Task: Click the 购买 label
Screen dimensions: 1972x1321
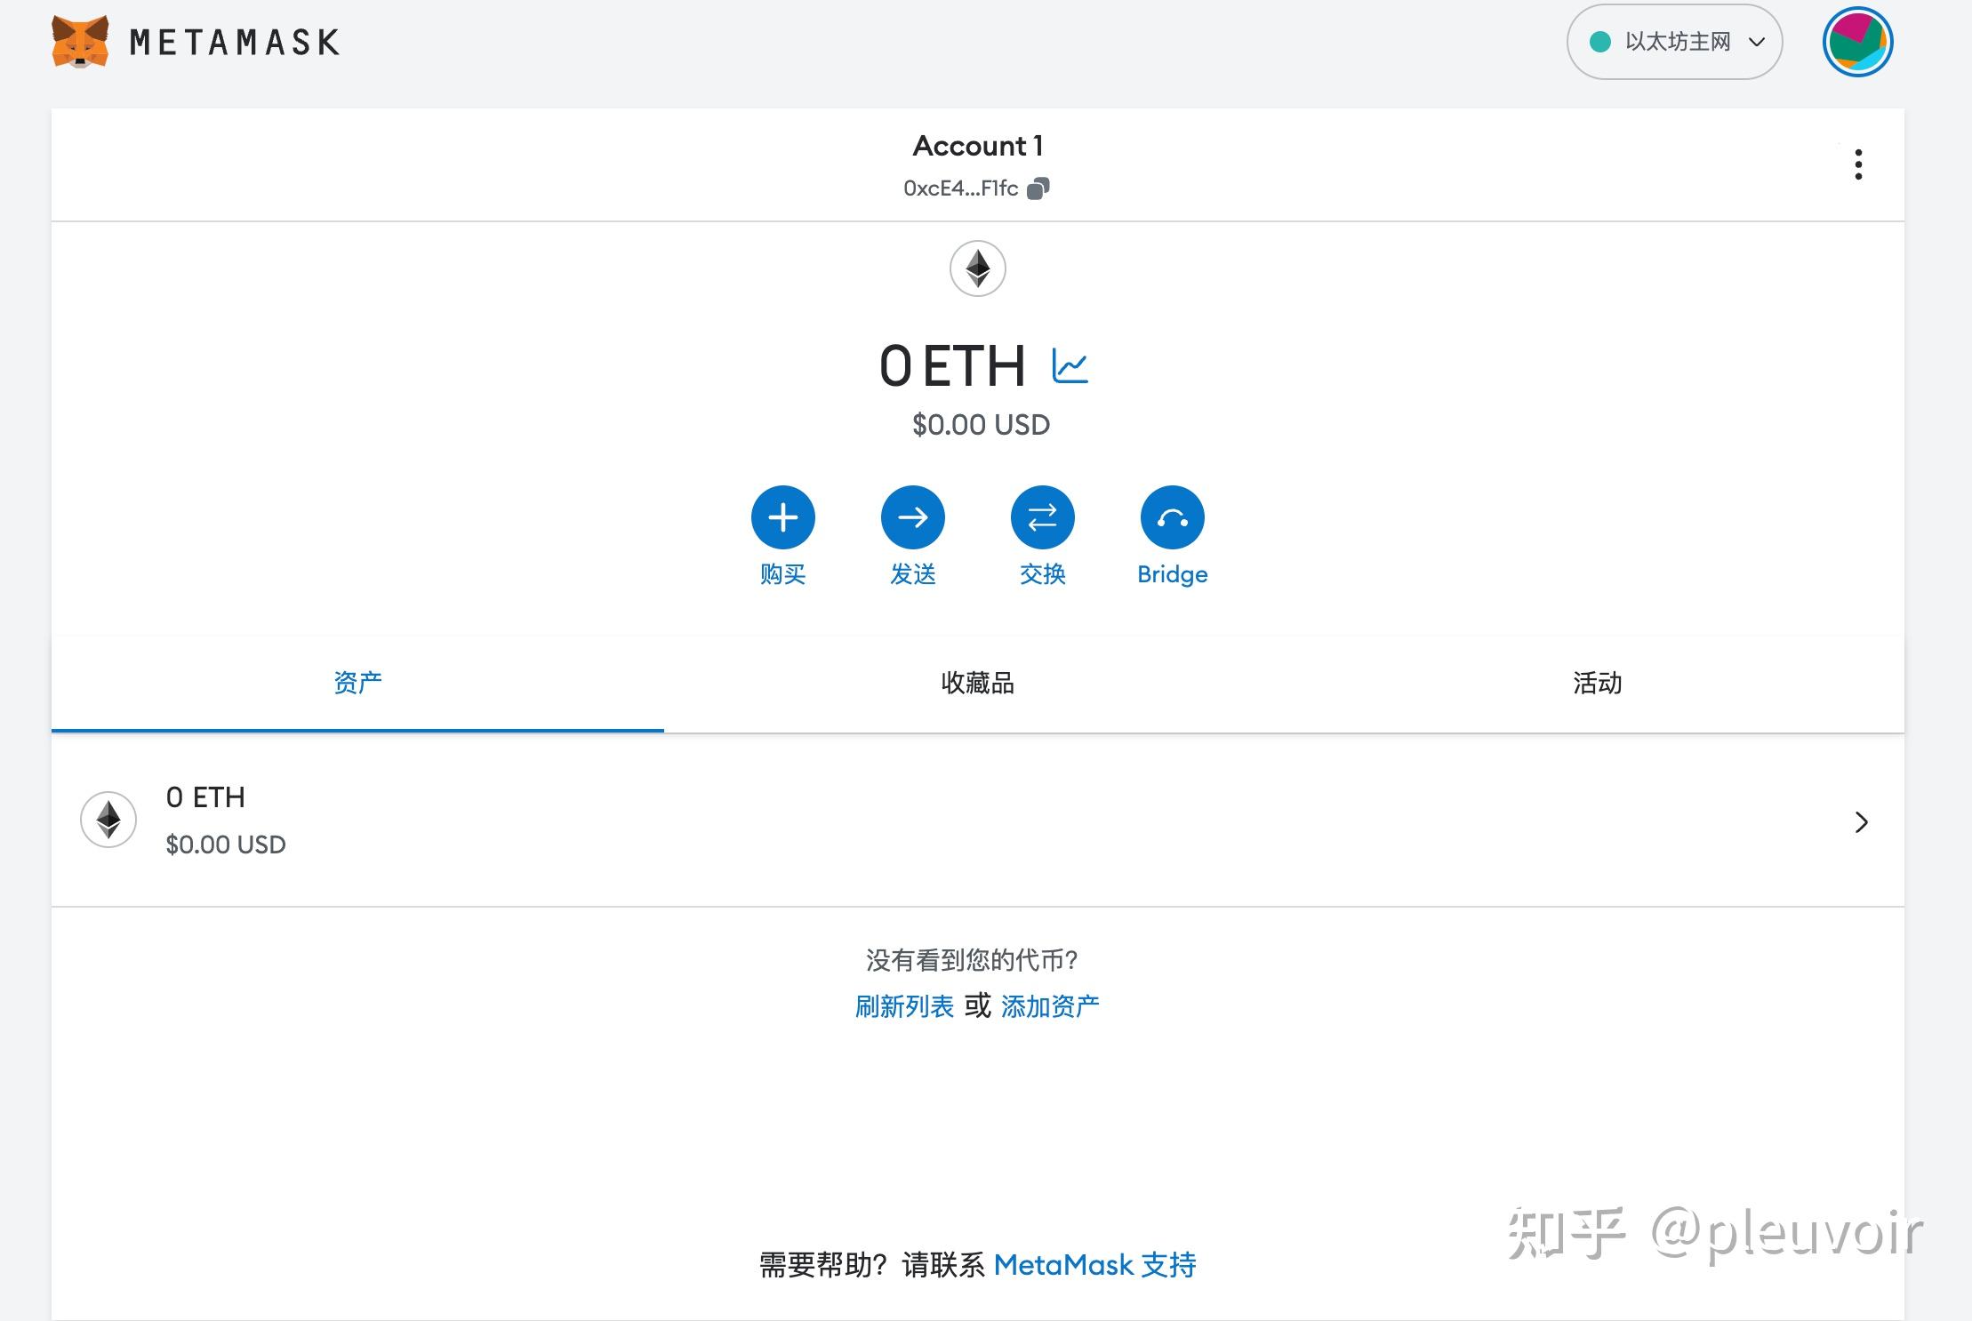Action: [x=783, y=574]
